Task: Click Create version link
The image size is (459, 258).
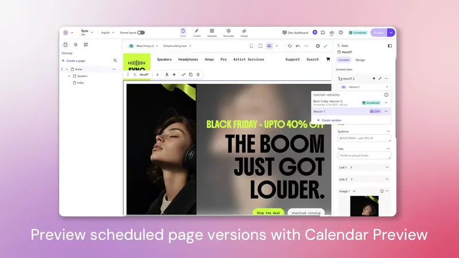Action: (329, 120)
